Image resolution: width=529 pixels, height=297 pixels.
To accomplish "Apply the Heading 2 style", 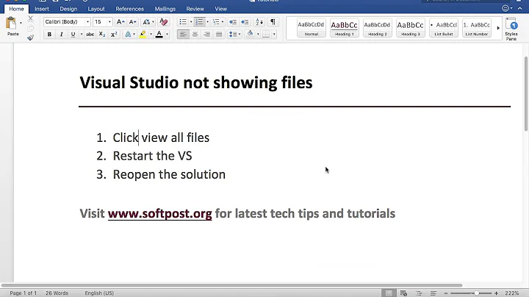I will pyautogui.click(x=377, y=28).
